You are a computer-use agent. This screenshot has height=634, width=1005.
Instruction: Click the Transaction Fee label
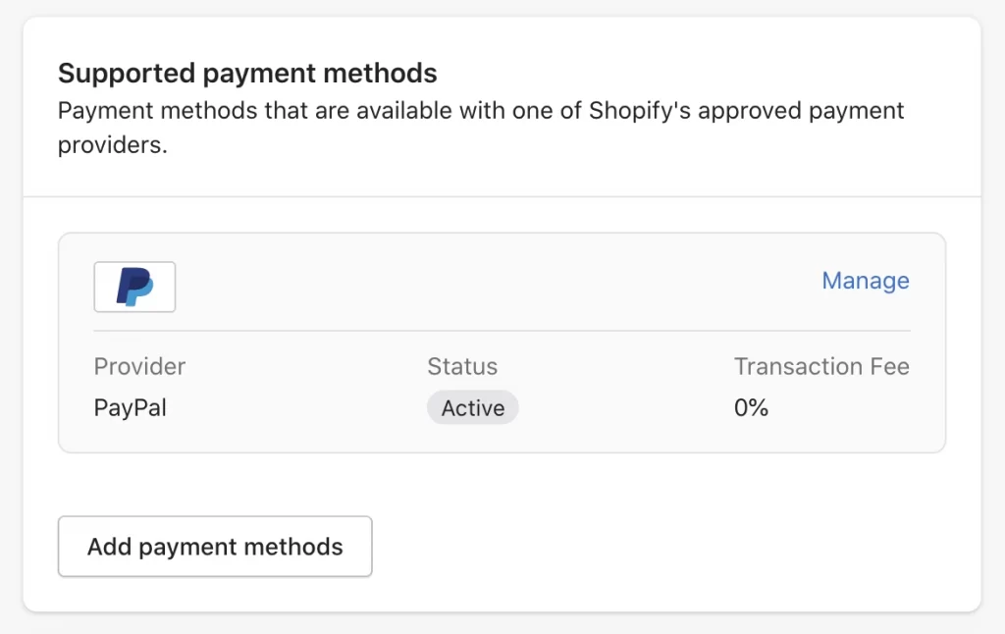pos(821,366)
